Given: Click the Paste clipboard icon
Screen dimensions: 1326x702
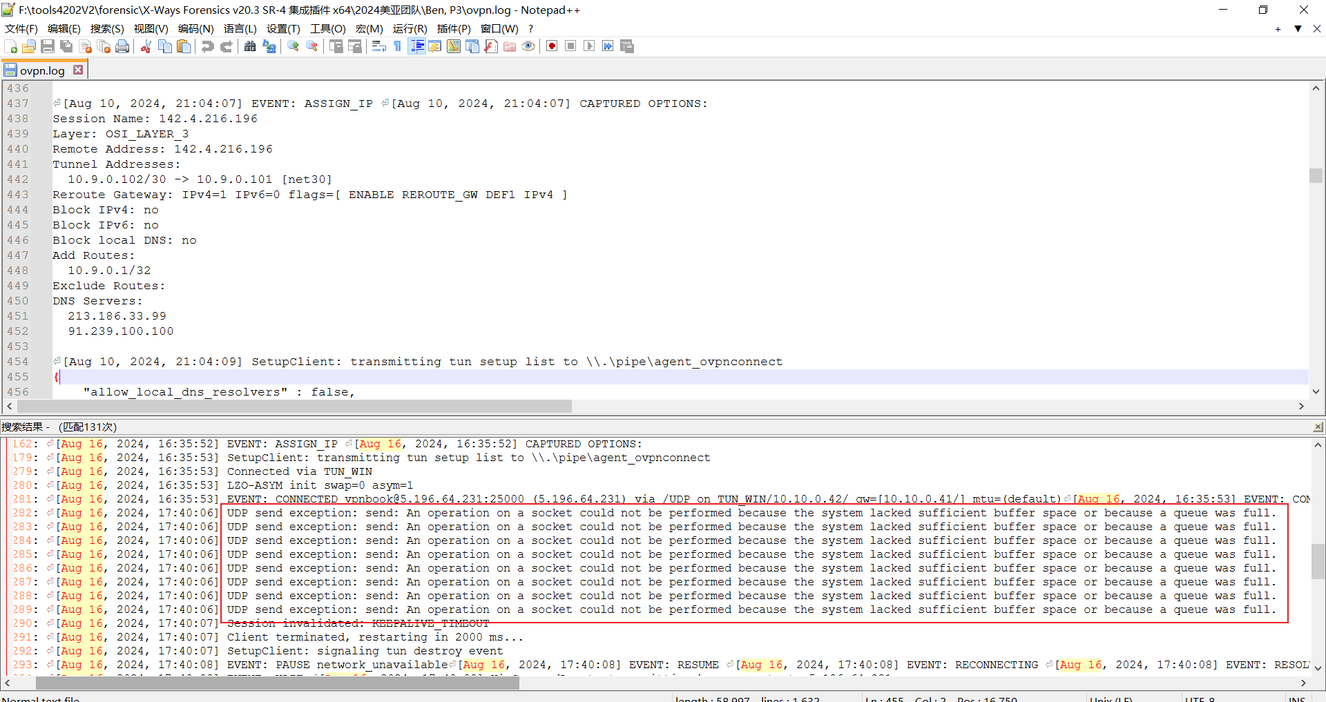Looking at the screenshot, I should point(184,46).
